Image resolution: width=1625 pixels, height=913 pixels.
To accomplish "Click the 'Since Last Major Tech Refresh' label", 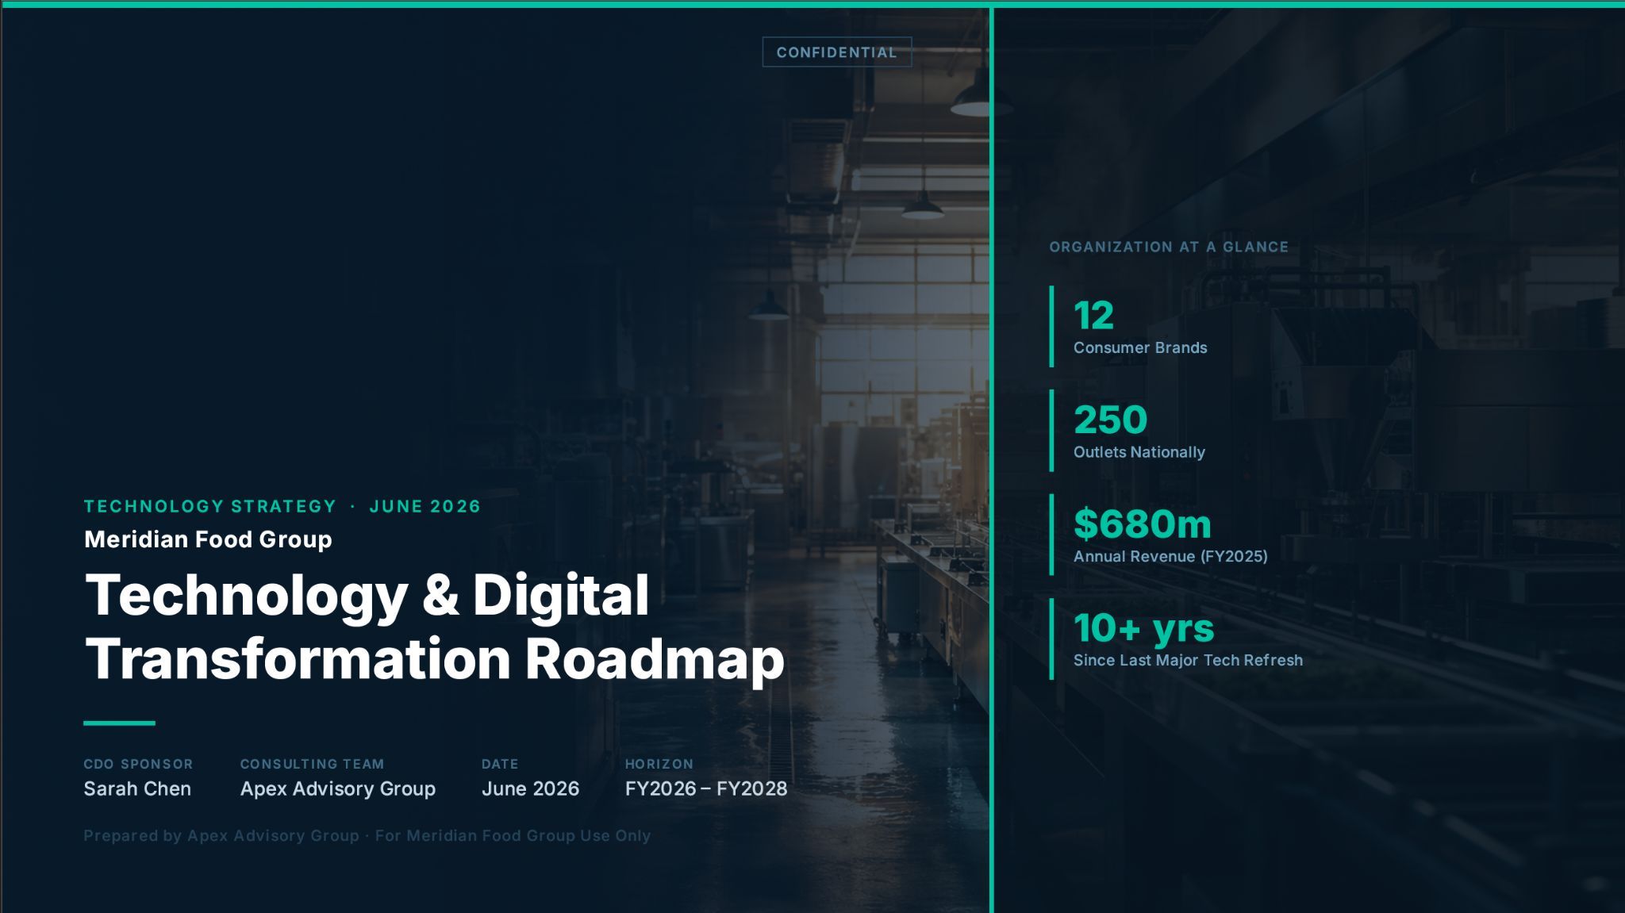I will 1188,660.
